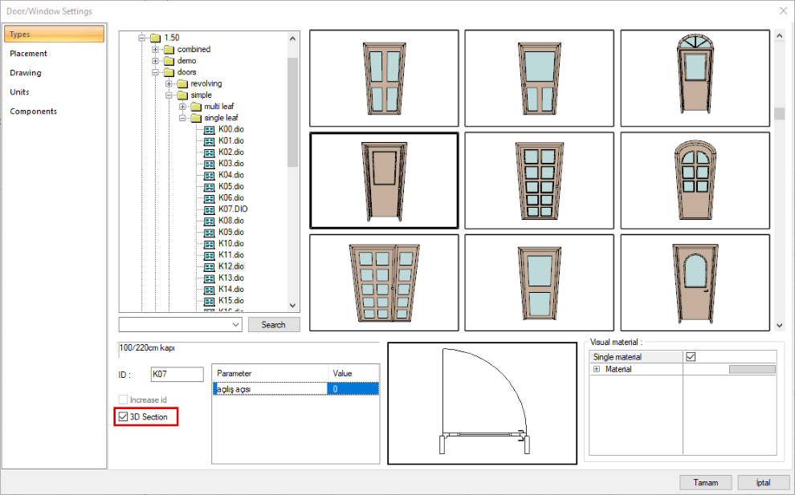Screen dimensions: 795x495
Task: Select the K07.DIO door file icon
Action: click(x=210, y=209)
